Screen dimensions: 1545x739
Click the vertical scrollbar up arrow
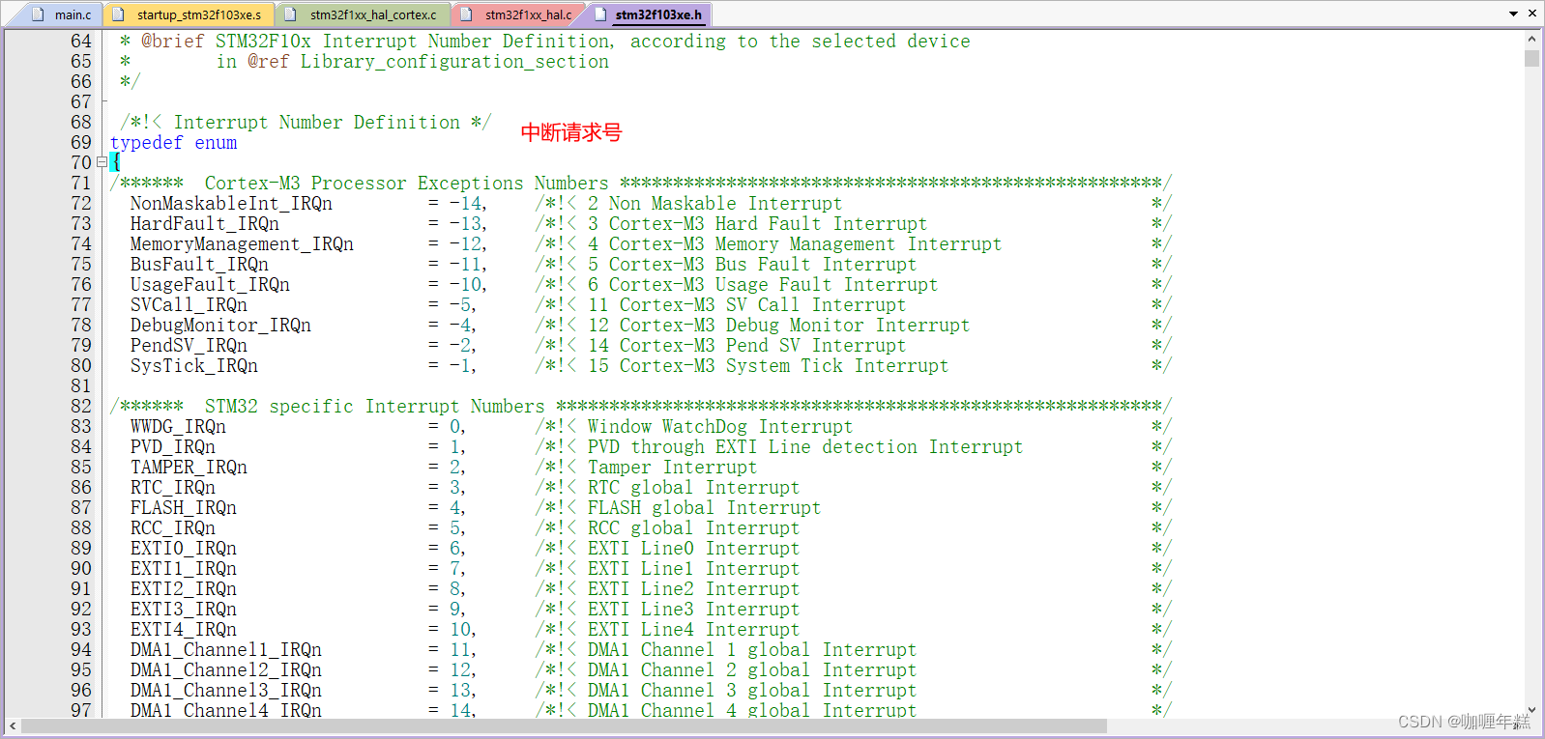click(x=1531, y=40)
